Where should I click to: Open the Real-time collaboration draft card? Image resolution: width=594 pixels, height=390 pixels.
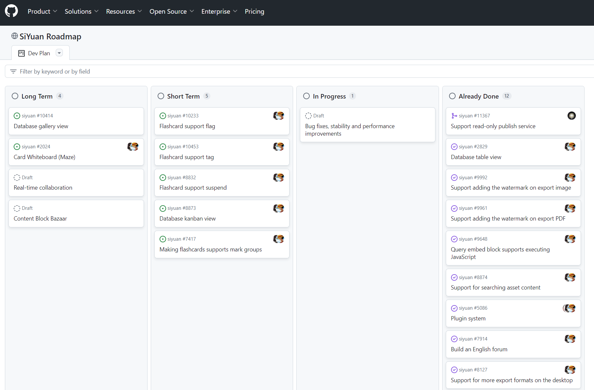pyautogui.click(x=43, y=188)
